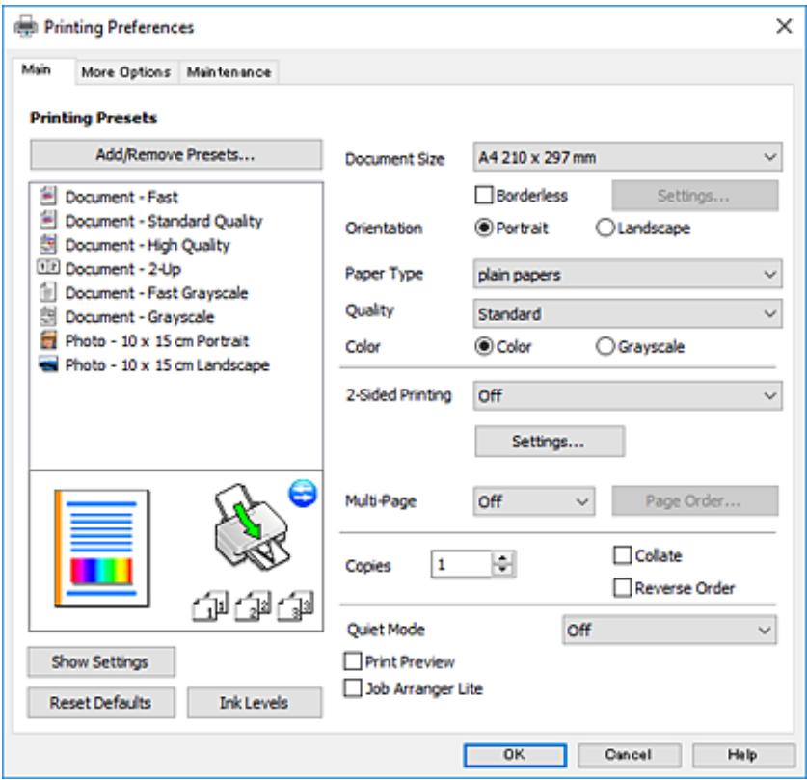
Task: Open the Multi-Page dropdown
Action: (x=534, y=501)
